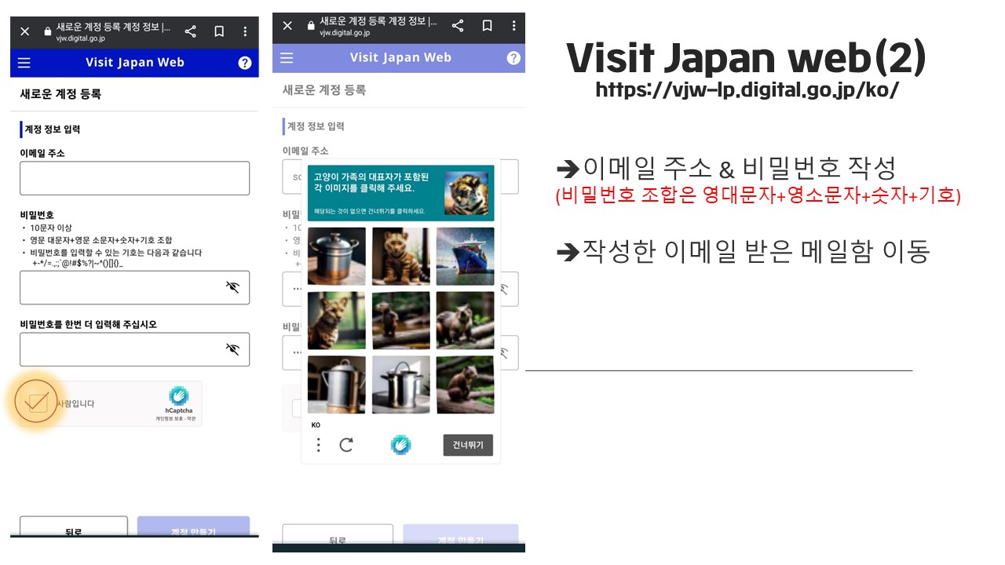The height and width of the screenshot is (565, 1005).
Task: Open the hamburger menu in left phone
Action: 24,63
